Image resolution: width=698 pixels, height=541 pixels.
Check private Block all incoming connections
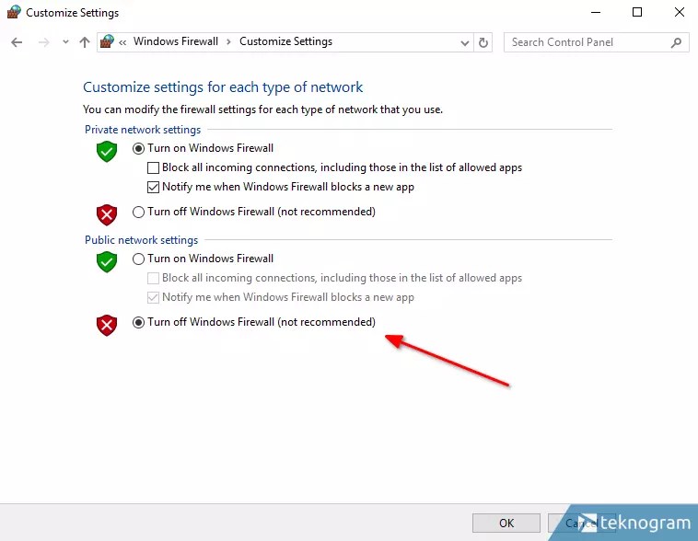click(153, 167)
